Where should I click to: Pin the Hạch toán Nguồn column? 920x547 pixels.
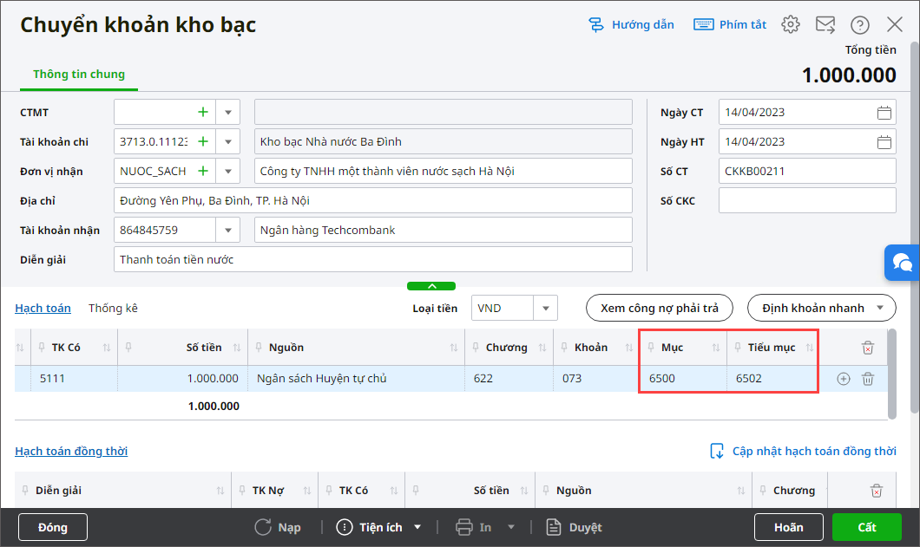pos(259,347)
